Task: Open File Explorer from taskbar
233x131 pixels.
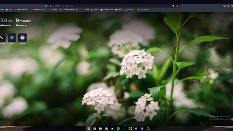Action: [x=100, y=128]
